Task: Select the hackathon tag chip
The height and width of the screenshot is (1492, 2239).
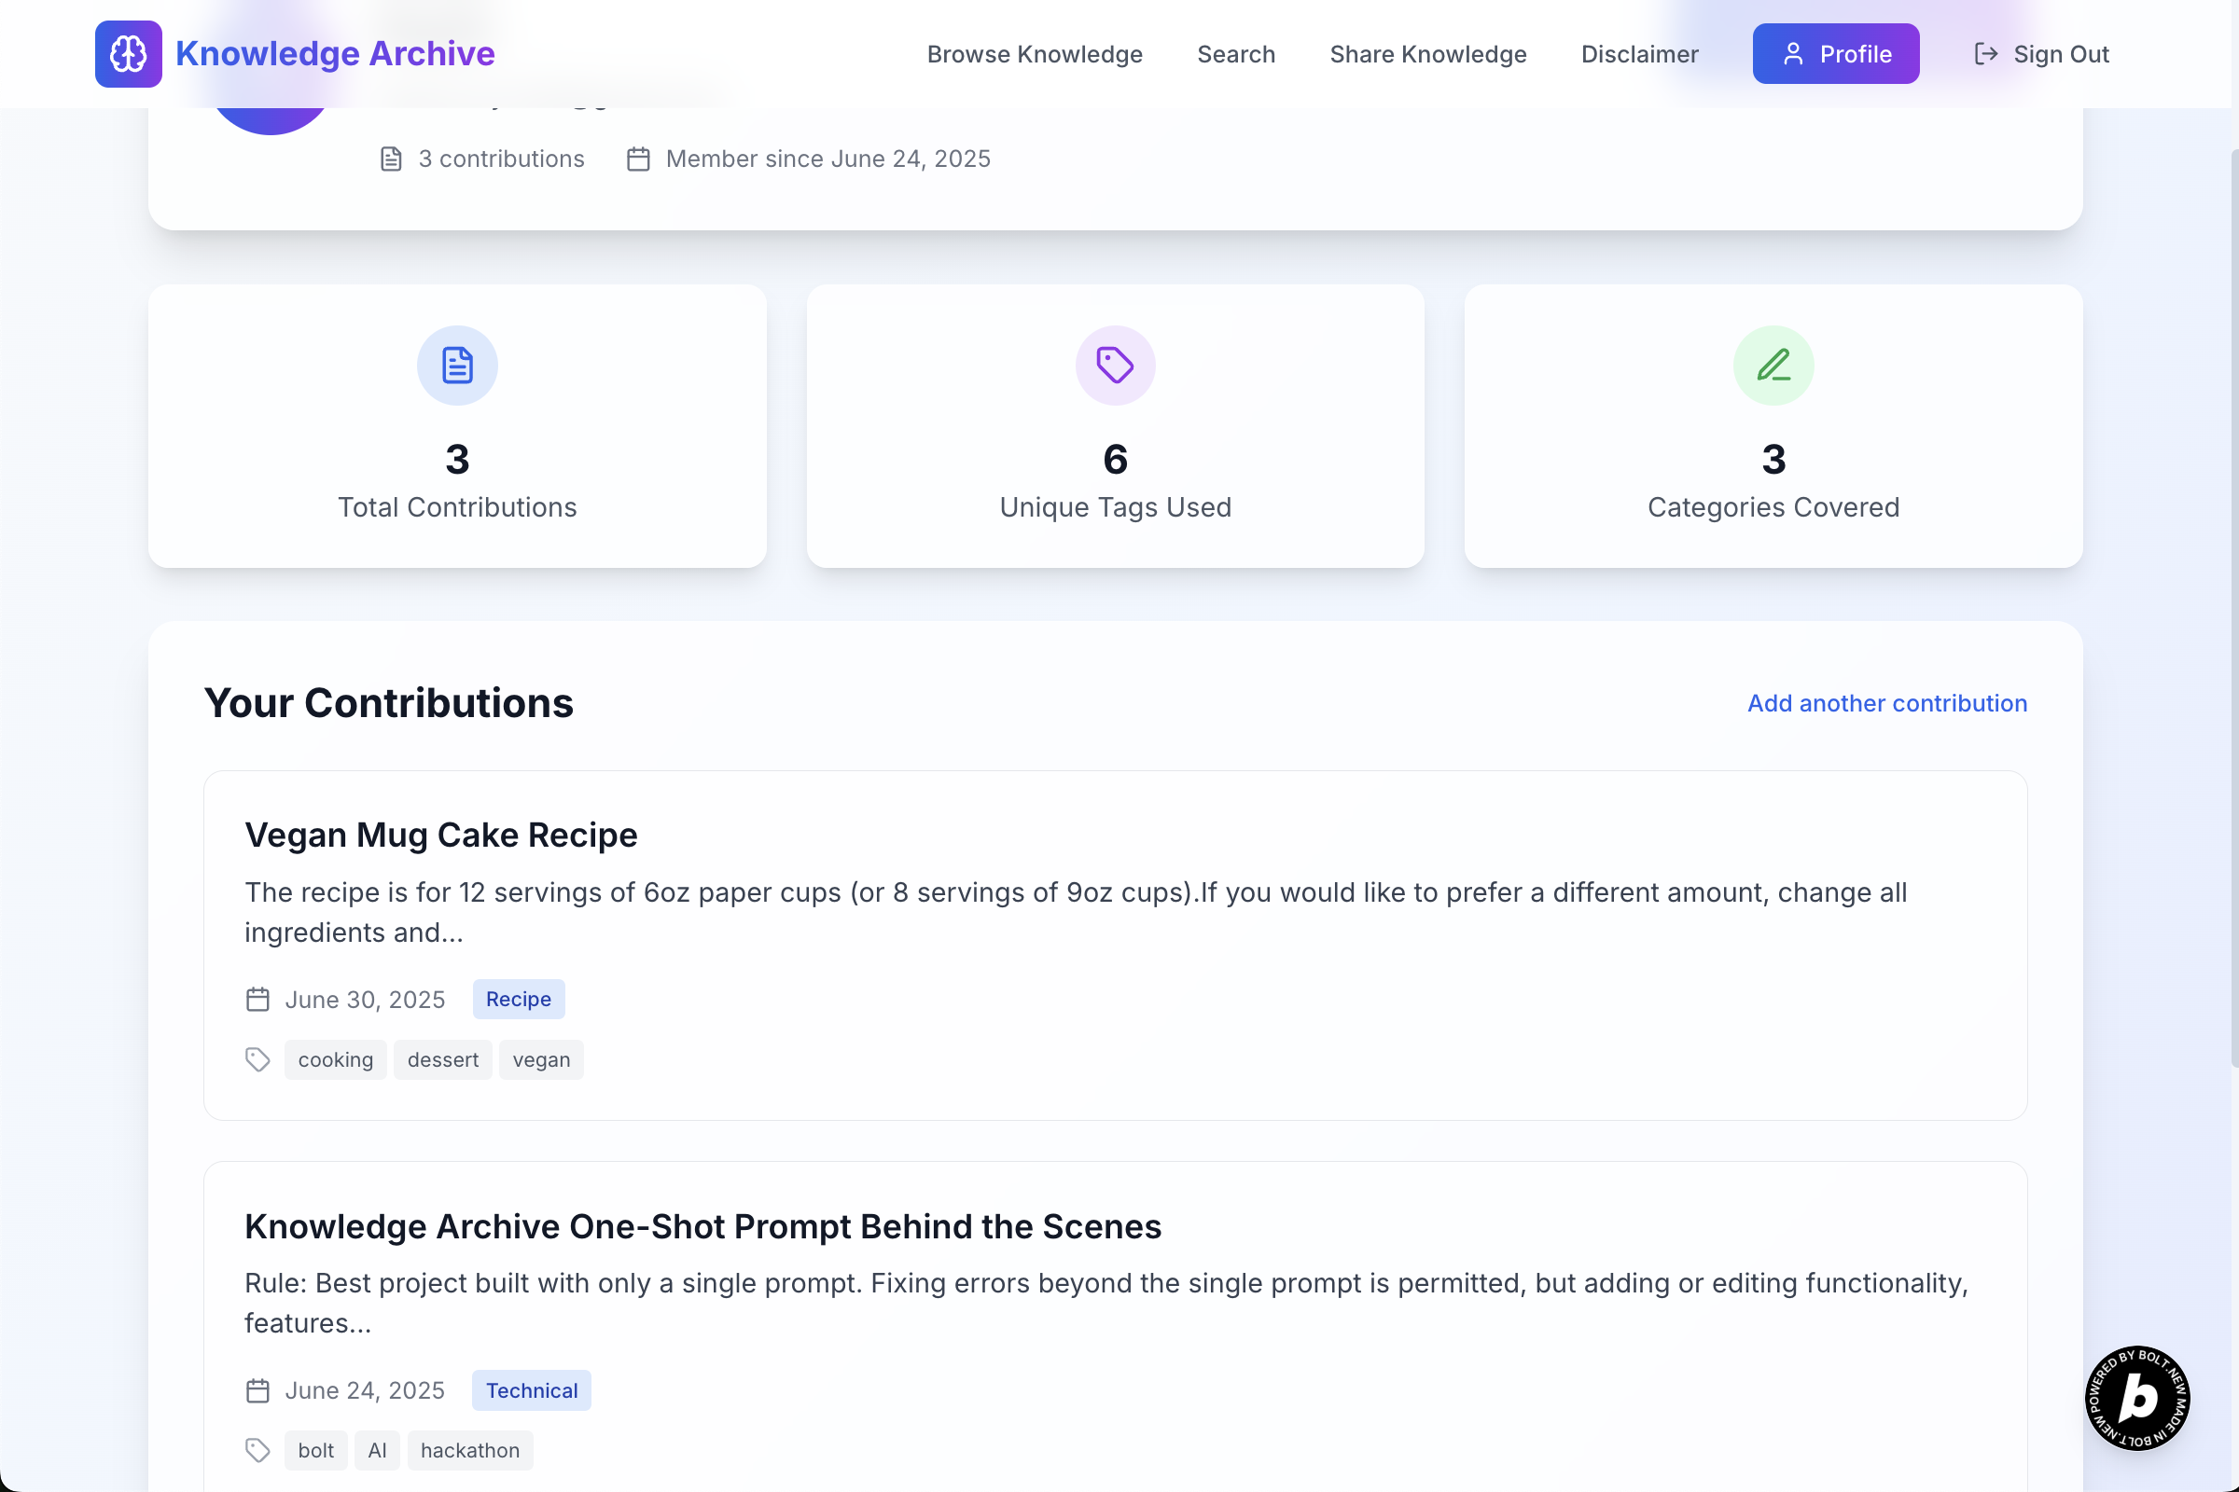Action: point(469,1450)
